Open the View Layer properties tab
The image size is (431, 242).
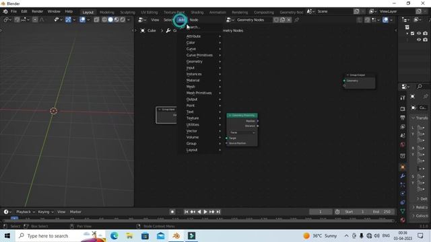tap(403, 127)
